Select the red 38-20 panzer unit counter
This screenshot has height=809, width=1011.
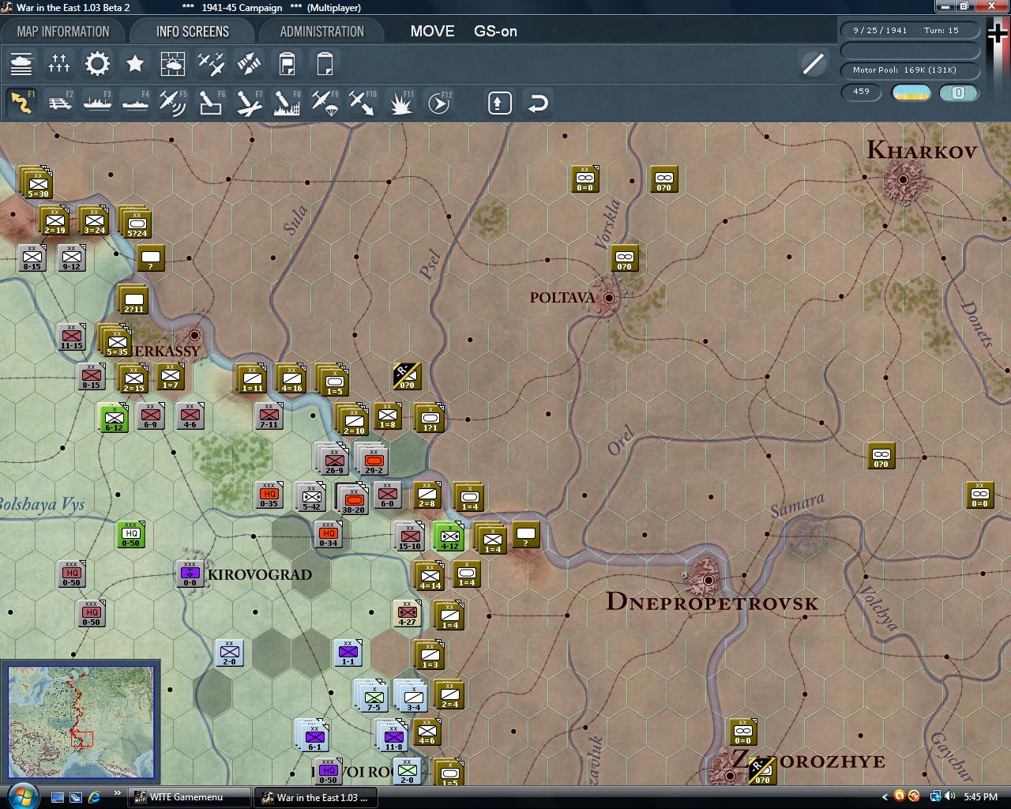(x=353, y=499)
